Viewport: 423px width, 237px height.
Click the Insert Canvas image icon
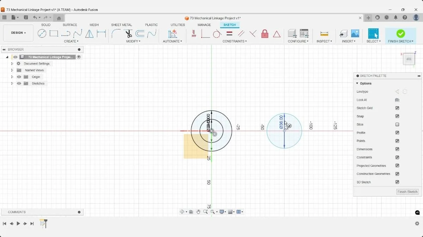pos(355,33)
